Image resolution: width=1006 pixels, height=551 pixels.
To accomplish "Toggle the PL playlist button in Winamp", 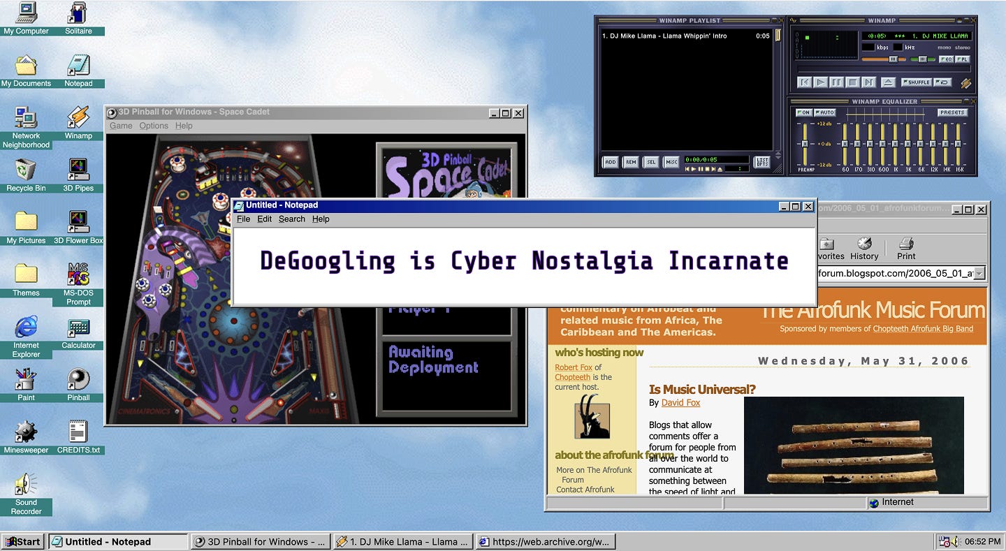I will [963, 59].
